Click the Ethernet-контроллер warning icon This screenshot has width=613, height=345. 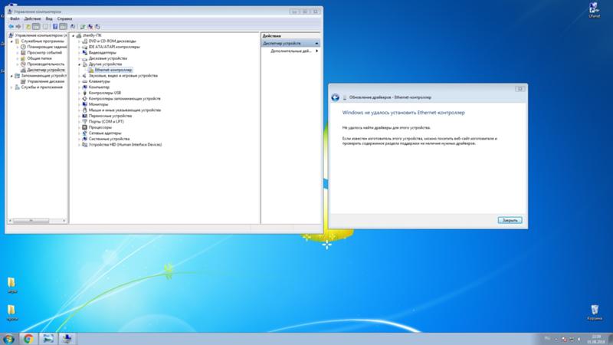90,70
